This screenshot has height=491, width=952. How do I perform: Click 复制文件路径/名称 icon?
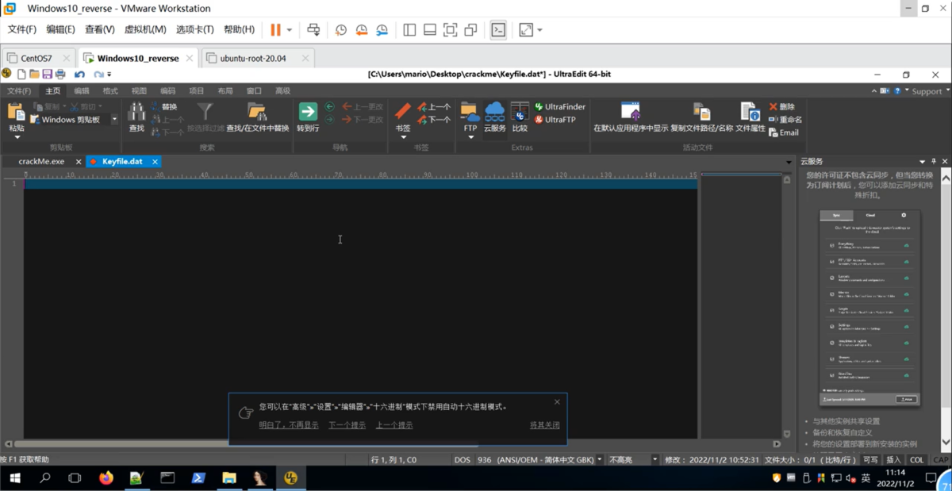(701, 112)
